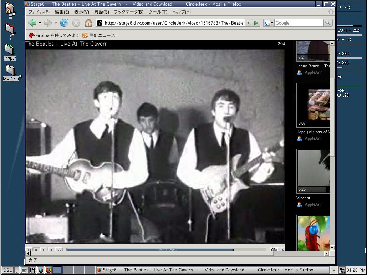This screenshot has height=275, width=367.
Task: Click the AppleAnn user icon under Lenny Bruce
Action: coord(299,72)
